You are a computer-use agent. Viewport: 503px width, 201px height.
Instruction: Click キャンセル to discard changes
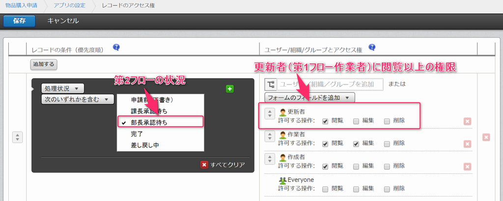[x=63, y=21]
